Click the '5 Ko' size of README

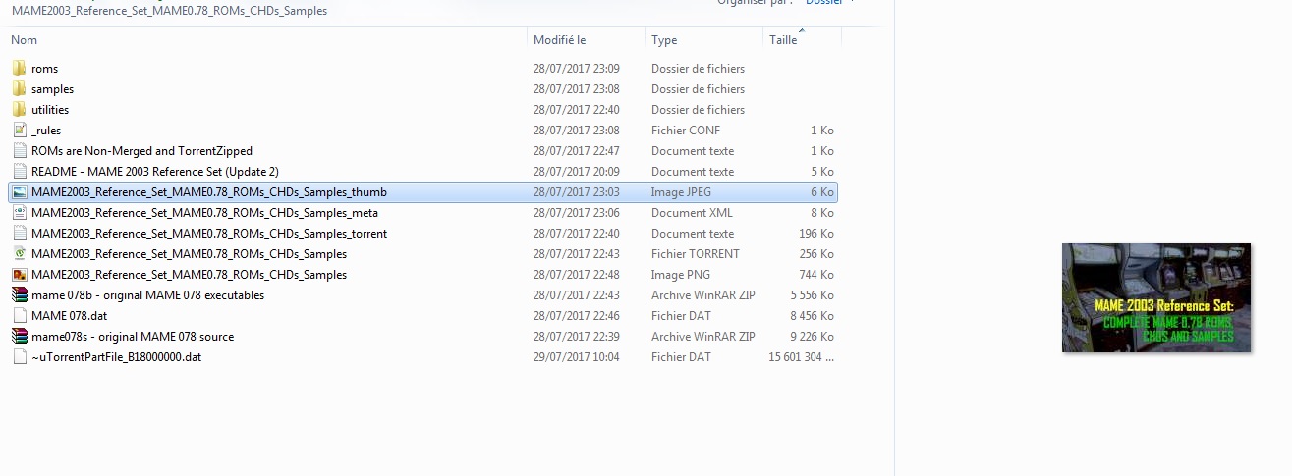(x=822, y=172)
